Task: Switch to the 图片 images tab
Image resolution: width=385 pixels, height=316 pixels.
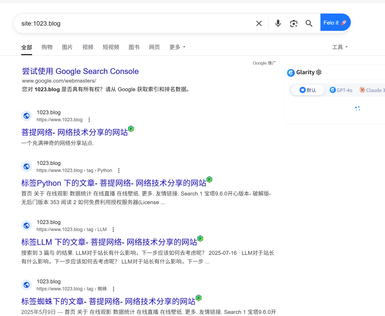Action: click(x=67, y=47)
